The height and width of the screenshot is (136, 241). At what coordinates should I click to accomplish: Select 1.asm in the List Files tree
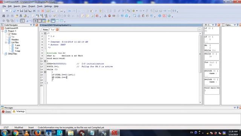coord(17,45)
